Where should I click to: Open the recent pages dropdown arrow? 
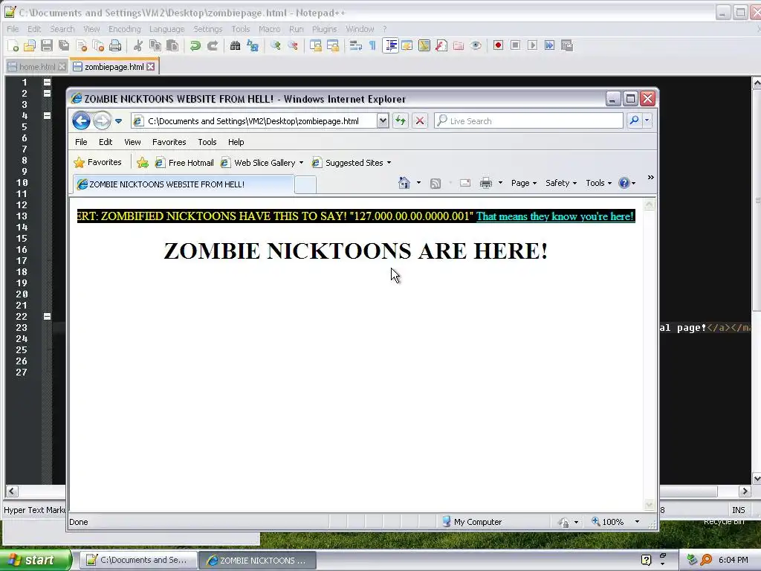118,121
